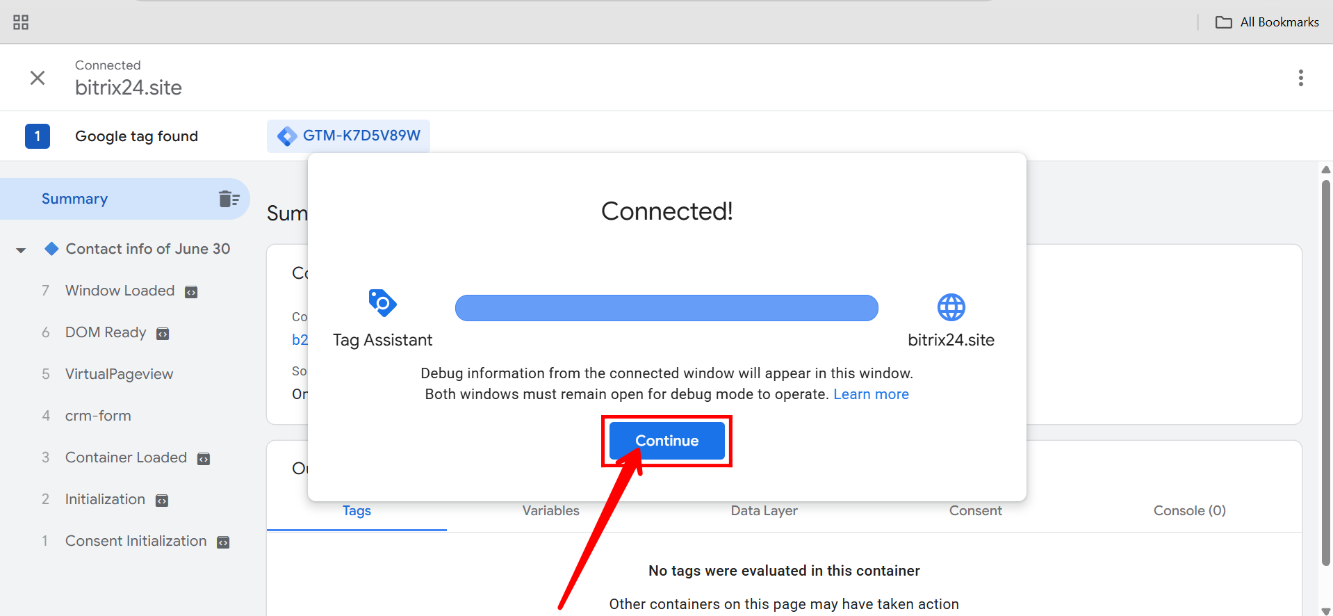Image resolution: width=1333 pixels, height=616 pixels.
Task: Click the number 1 tag count badge
Action: [38, 136]
